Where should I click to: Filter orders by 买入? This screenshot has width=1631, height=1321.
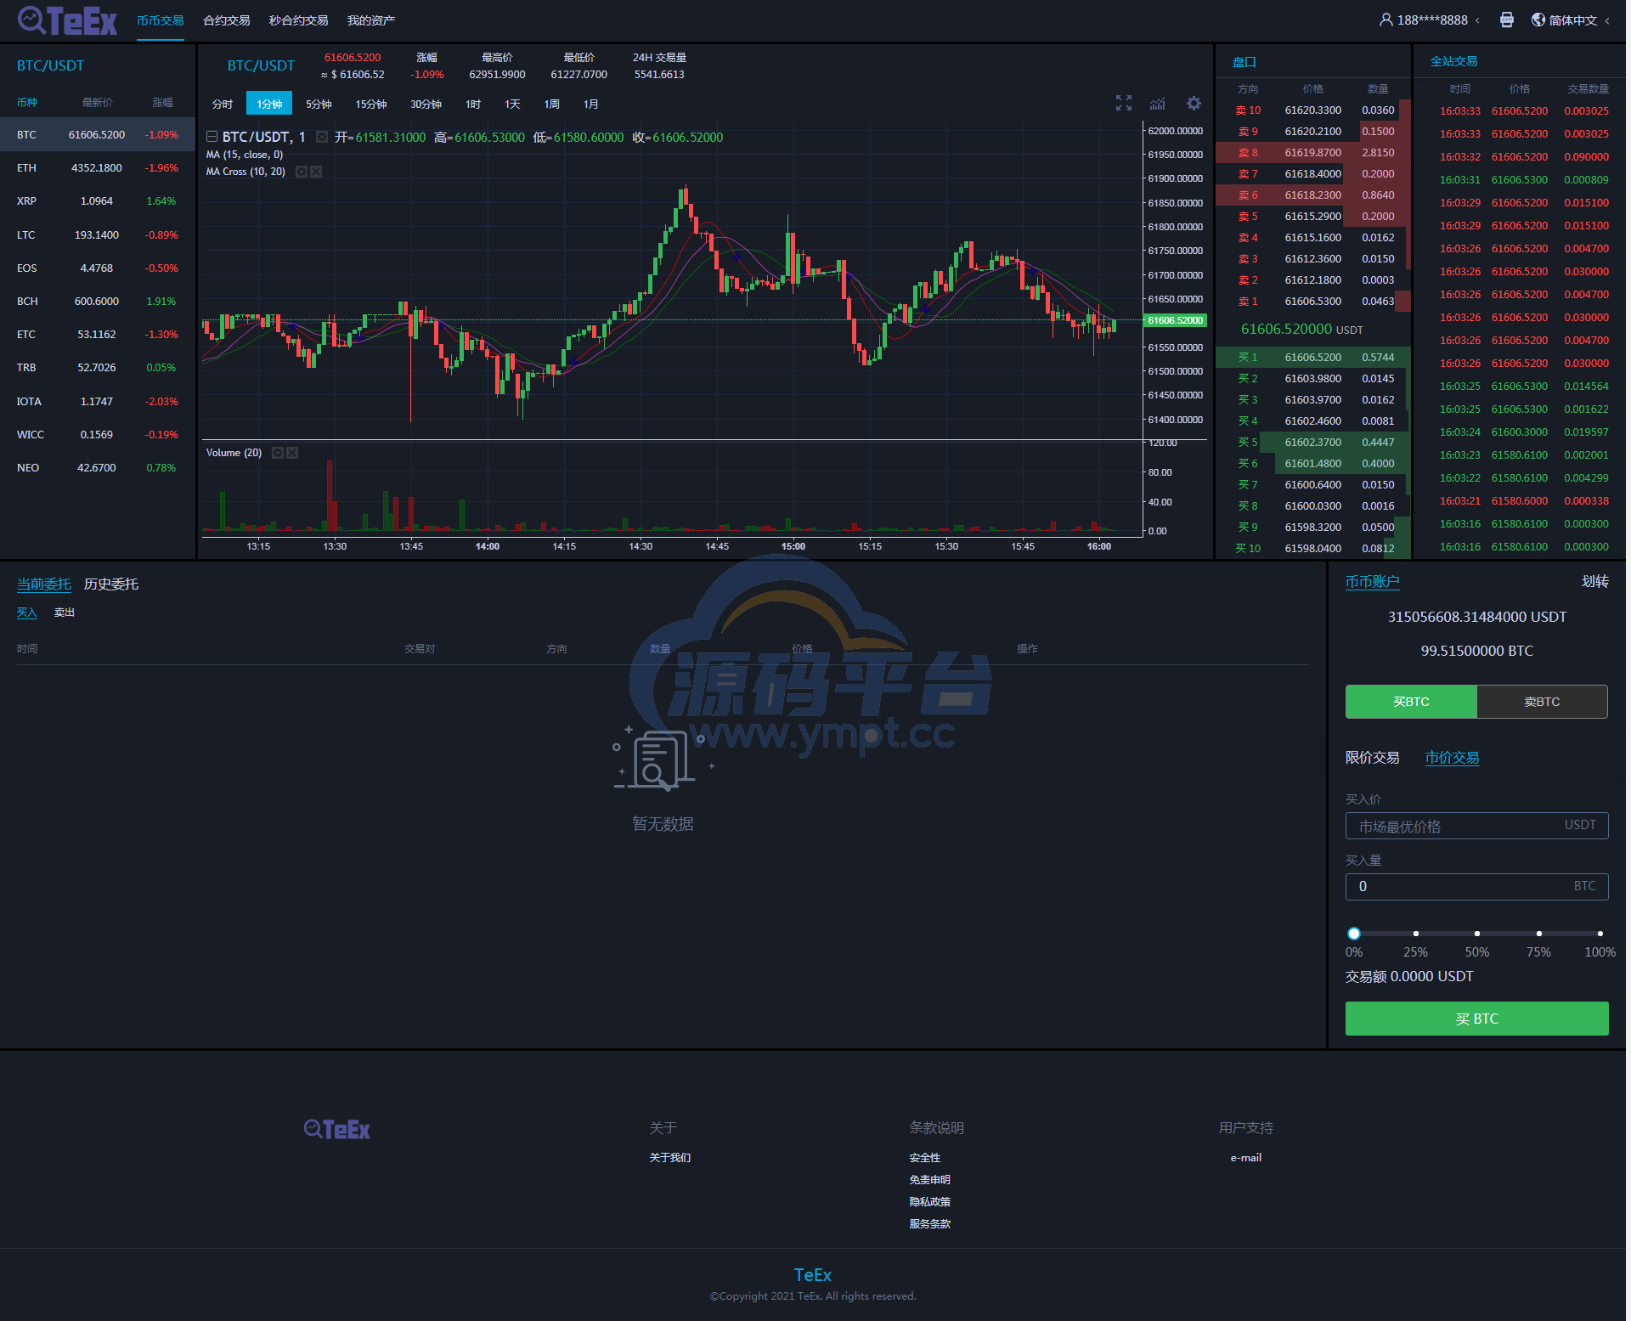tap(27, 613)
